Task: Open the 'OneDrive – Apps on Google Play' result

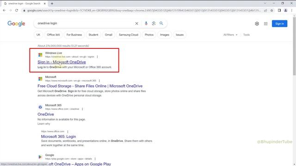Action: (80, 164)
